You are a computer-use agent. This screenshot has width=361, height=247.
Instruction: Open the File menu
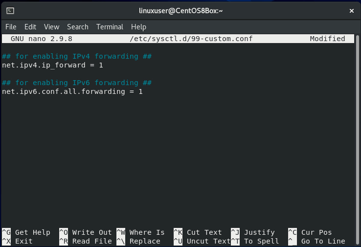pyautogui.click(x=11, y=27)
